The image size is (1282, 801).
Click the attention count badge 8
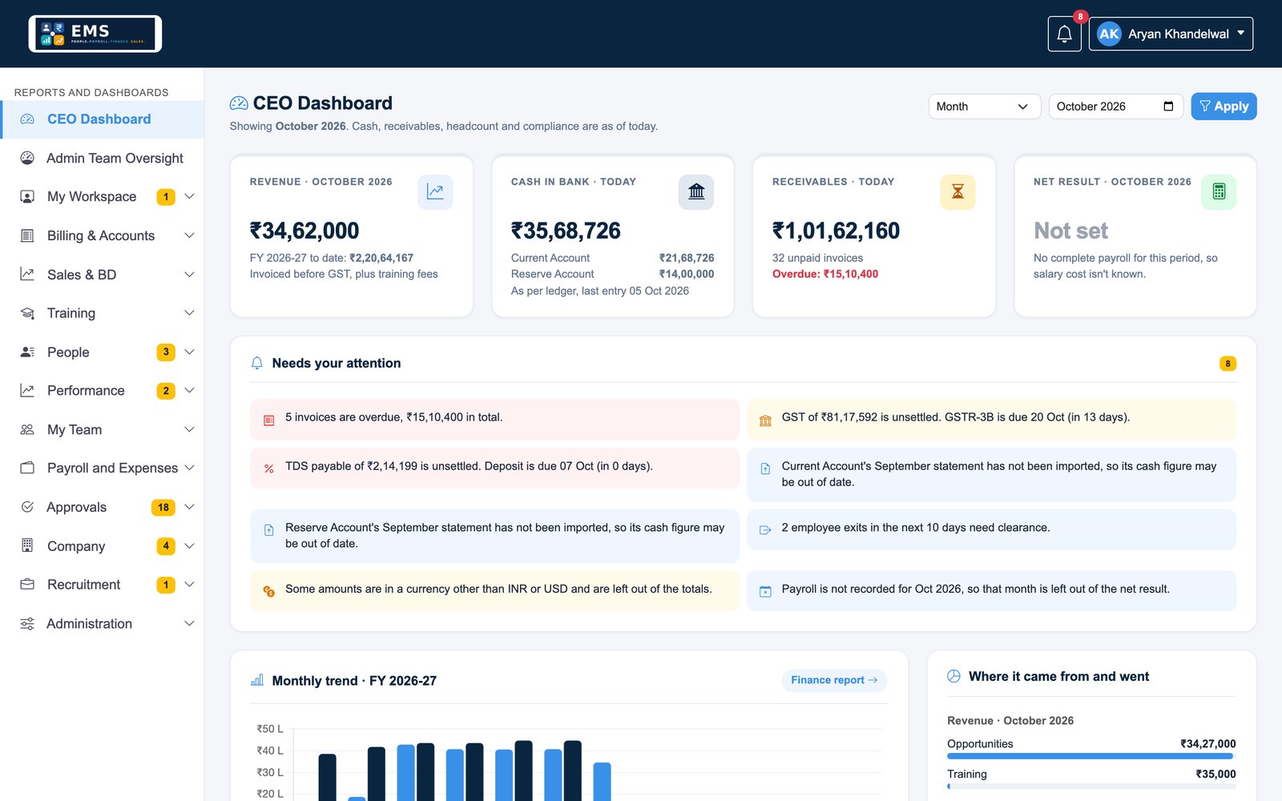point(1228,364)
